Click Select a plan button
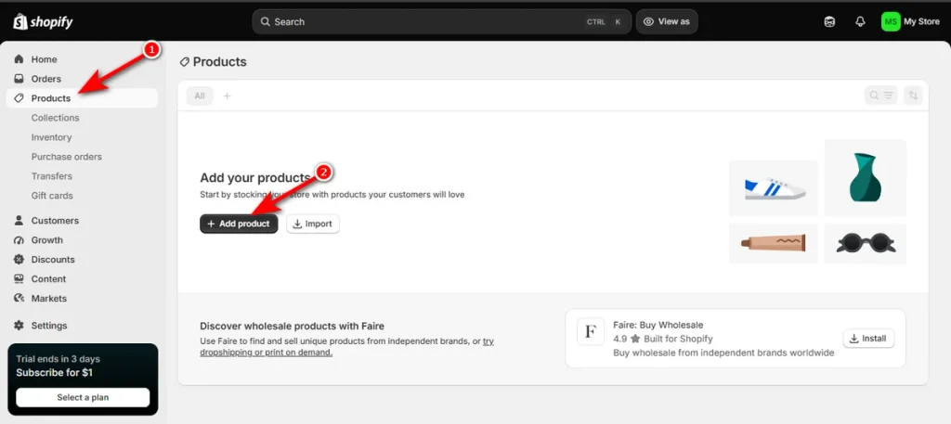 tap(83, 397)
